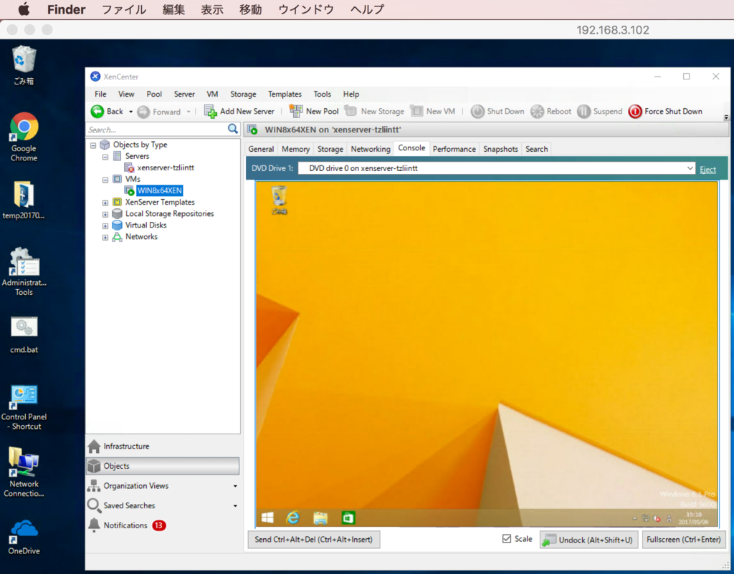Click Send Ctrl+Alt+Del button
Screen dimensions: 734x574
[314, 540]
